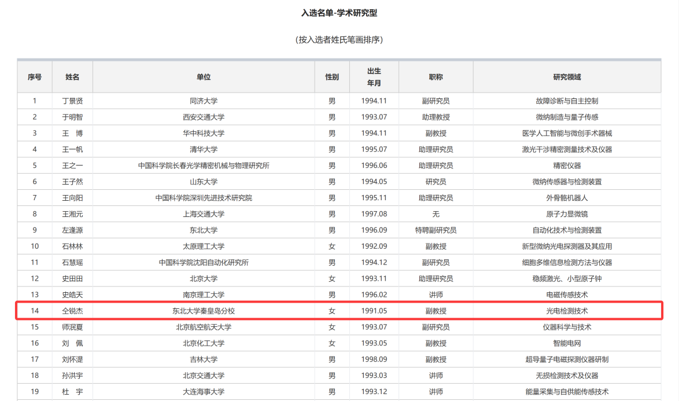The width and height of the screenshot is (679, 401).
Task: Click the 序号 column header
Action: click(34, 77)
